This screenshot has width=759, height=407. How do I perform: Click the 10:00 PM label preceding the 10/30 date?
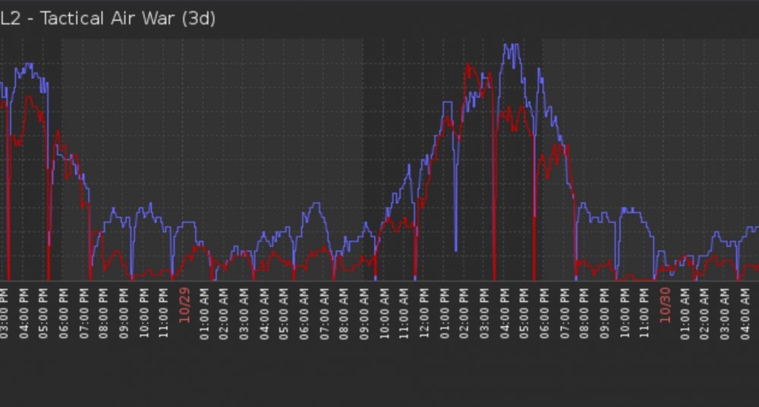[x=625, y=314]
